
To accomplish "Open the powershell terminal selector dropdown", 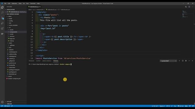I will 168,61.
